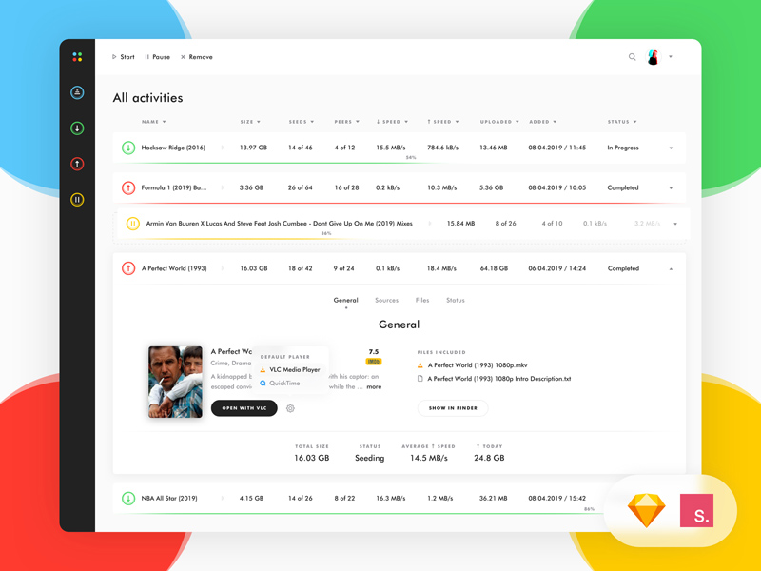Toggle download status icon for Hacksaw Ridge

128,148
